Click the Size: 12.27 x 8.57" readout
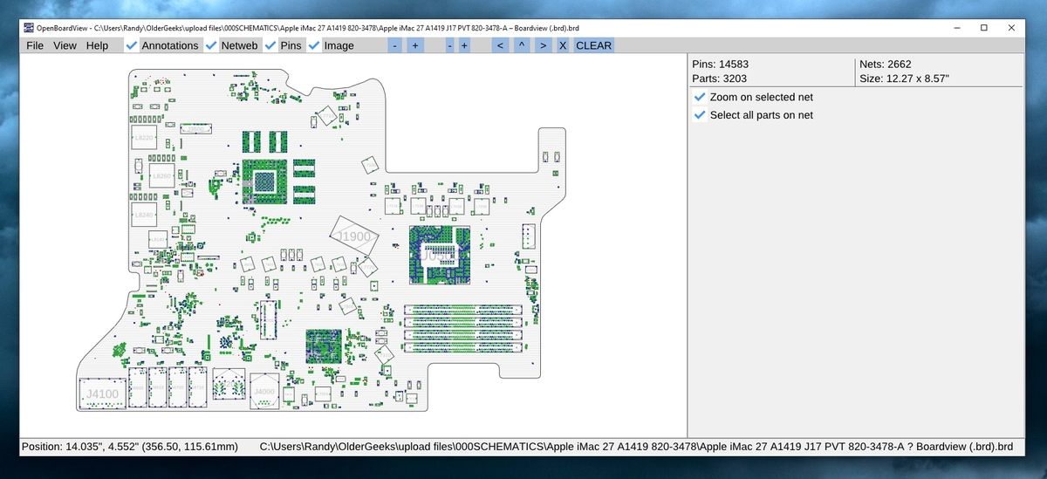 [905, 79]
